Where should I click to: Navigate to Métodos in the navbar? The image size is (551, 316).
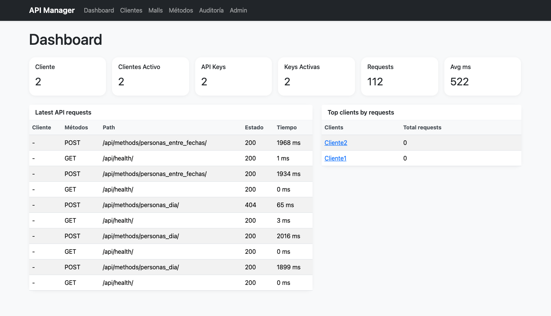(x=181, y=10)
